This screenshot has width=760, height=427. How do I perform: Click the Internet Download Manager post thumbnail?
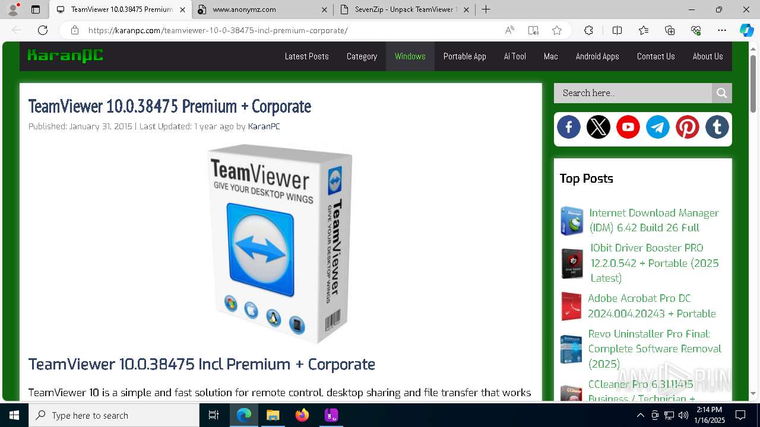(x=572, y=221)
